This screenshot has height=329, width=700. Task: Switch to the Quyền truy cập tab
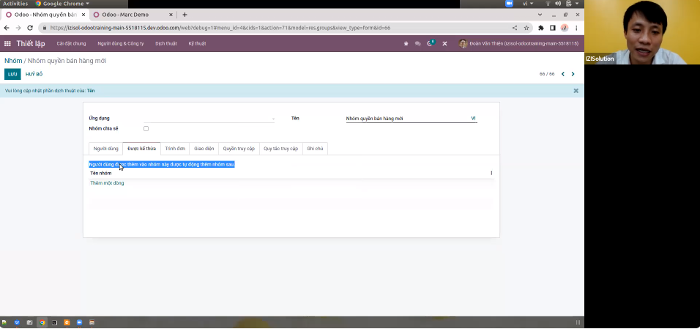click(x=239, y=149)
